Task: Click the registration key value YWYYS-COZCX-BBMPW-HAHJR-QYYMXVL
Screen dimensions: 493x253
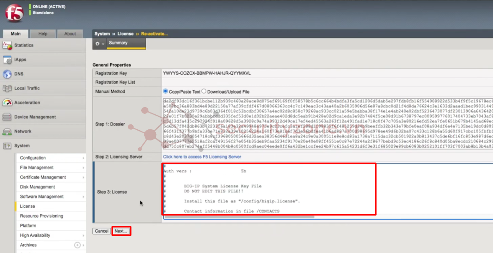Action: click(207, 73)
